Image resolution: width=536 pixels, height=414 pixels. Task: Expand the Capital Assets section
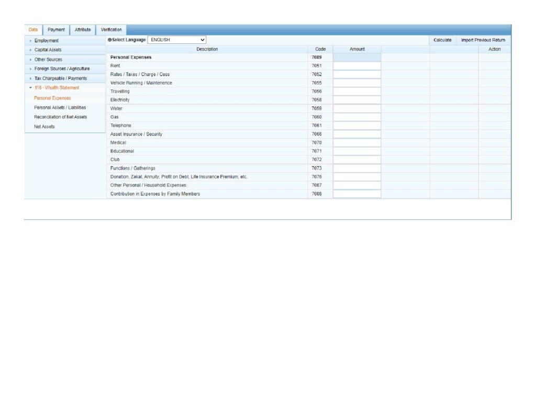click(x=48, y=50)
